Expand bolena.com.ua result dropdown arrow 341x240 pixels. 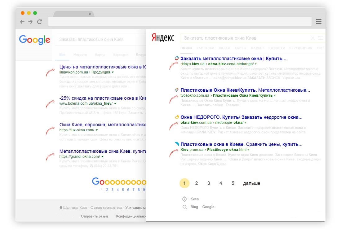tap(115, 104)
